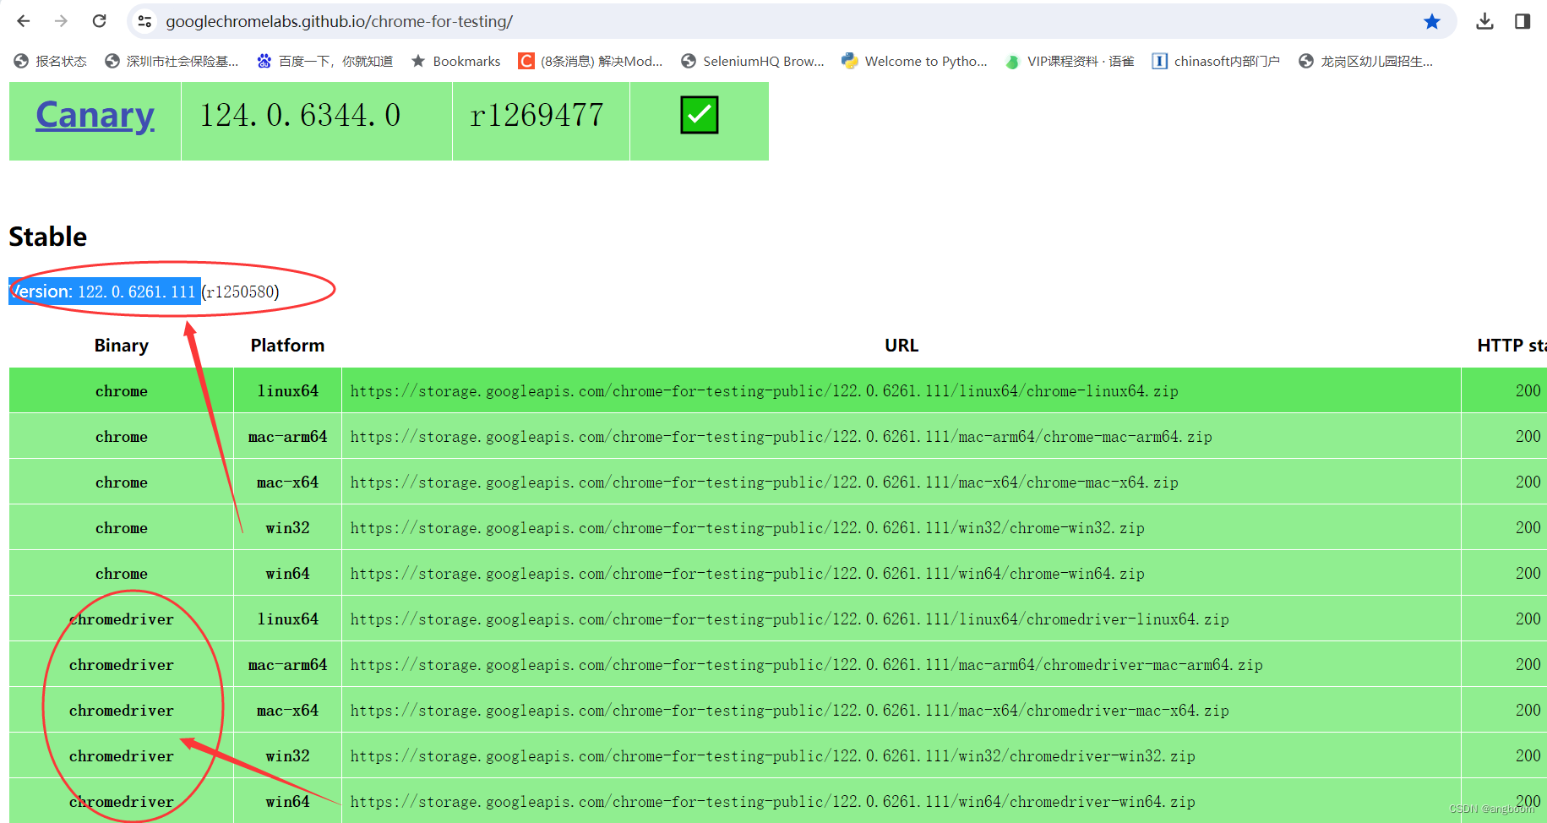Open the Bookmarks star folder
The image size is (1547, 823).
(x=456, y=61)
